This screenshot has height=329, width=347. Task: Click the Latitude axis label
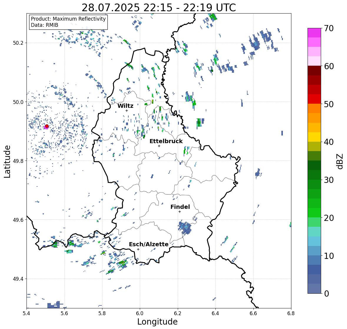7,161
